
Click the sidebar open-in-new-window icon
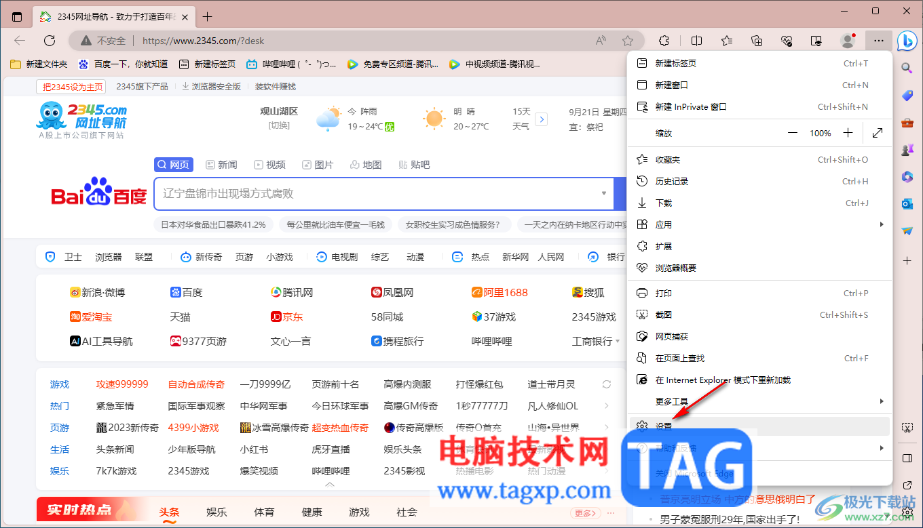point(907,485)
